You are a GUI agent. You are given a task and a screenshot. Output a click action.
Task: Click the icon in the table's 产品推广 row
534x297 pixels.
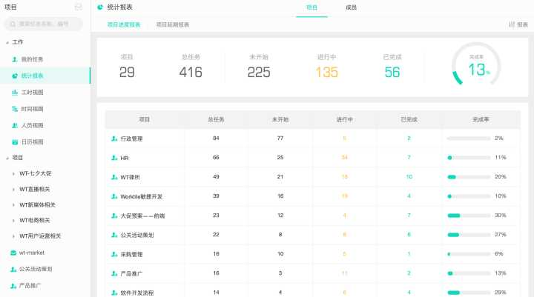(x=114, y=273)
